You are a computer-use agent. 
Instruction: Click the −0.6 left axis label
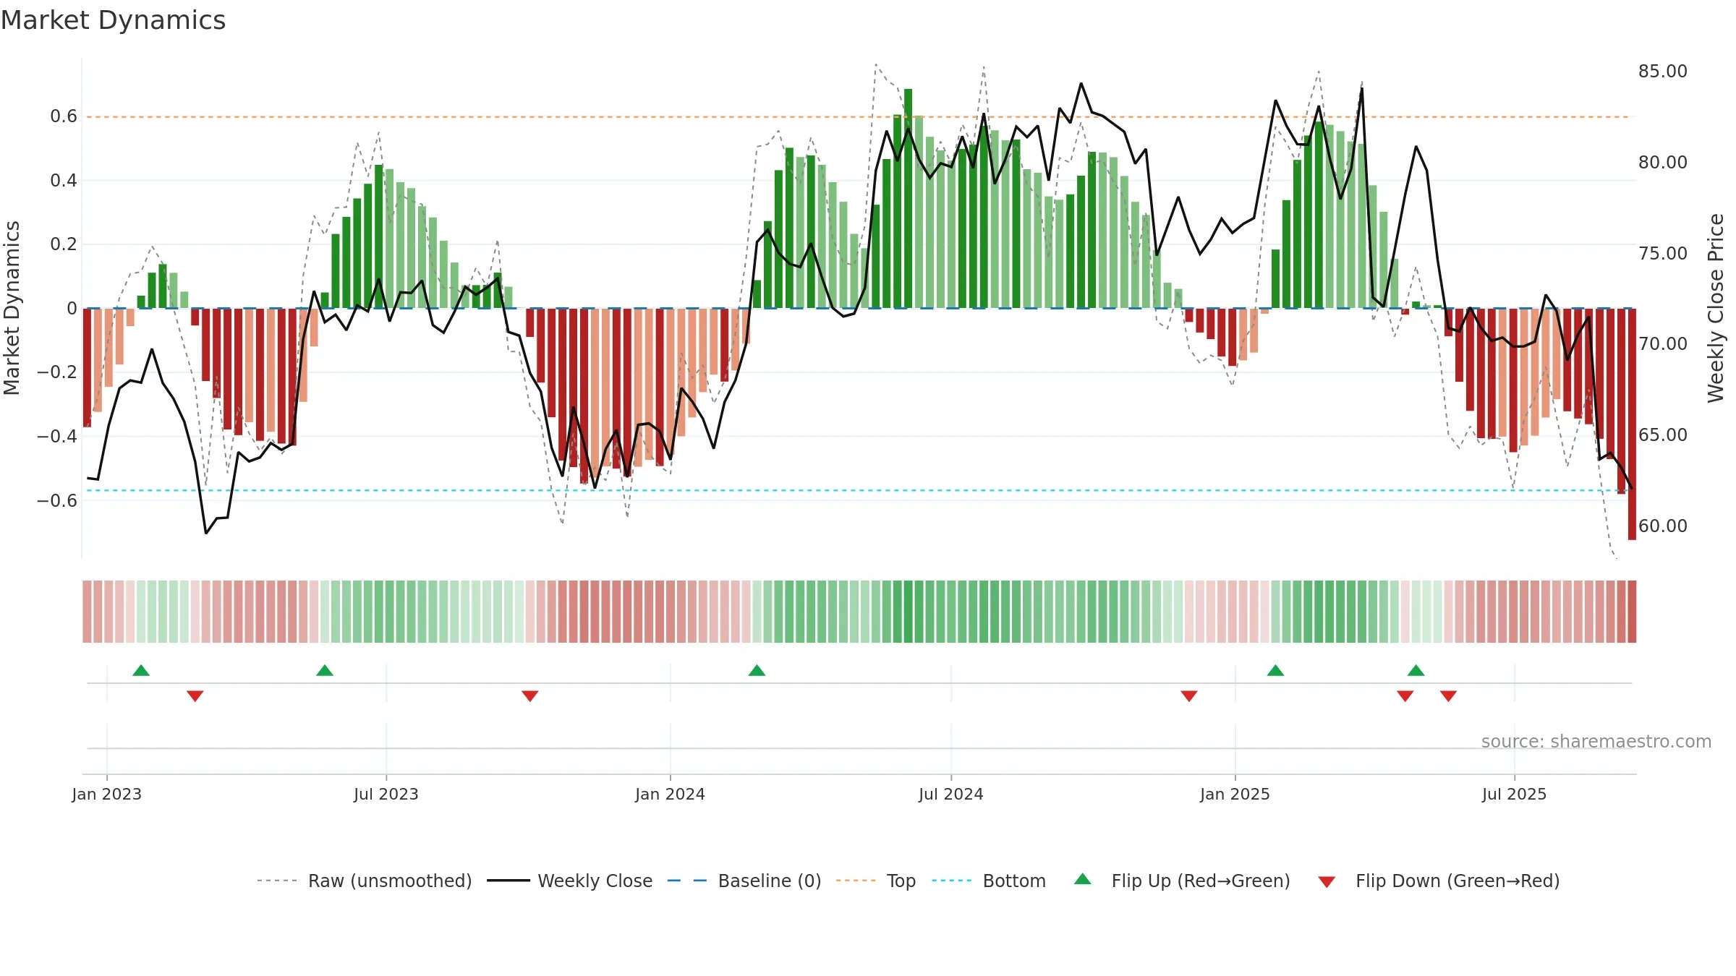57,500
